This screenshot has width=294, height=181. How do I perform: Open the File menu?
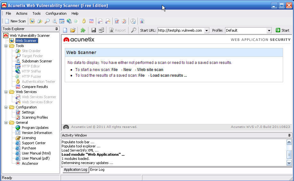coord(8,13)
